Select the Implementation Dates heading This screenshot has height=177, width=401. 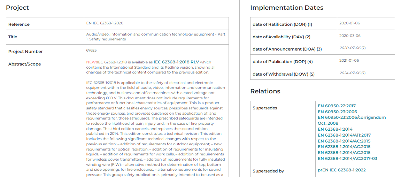(x=287, y=8)
